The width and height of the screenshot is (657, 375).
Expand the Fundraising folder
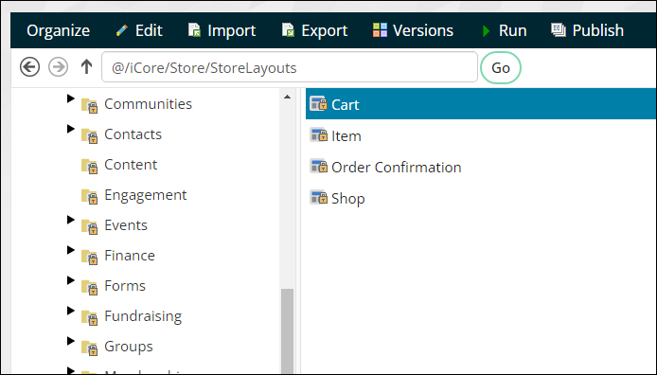coord(71,311)
